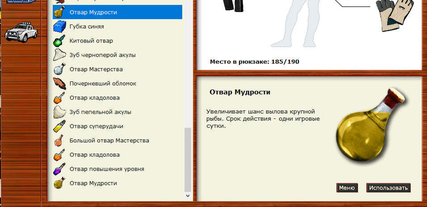Click the white pickup truck icon
This screenshot has height=207, width=427.
pyautogui.click(x=21, y=32)
